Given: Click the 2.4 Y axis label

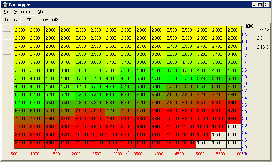Looking at the screenshot, I should [244, 63].
